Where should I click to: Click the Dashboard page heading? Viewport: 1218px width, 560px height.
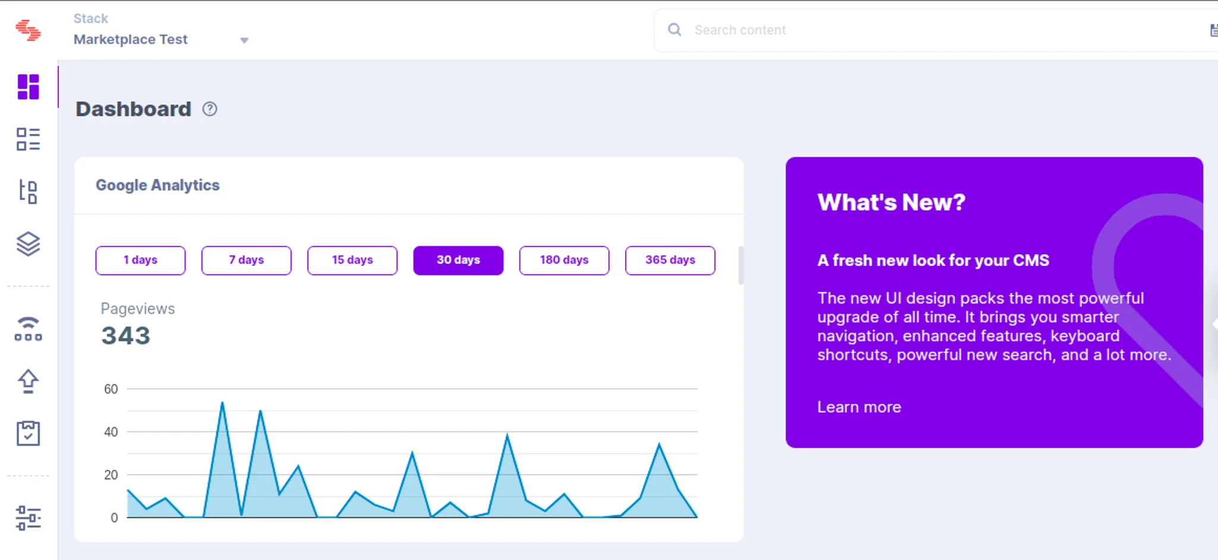[133, 109]
